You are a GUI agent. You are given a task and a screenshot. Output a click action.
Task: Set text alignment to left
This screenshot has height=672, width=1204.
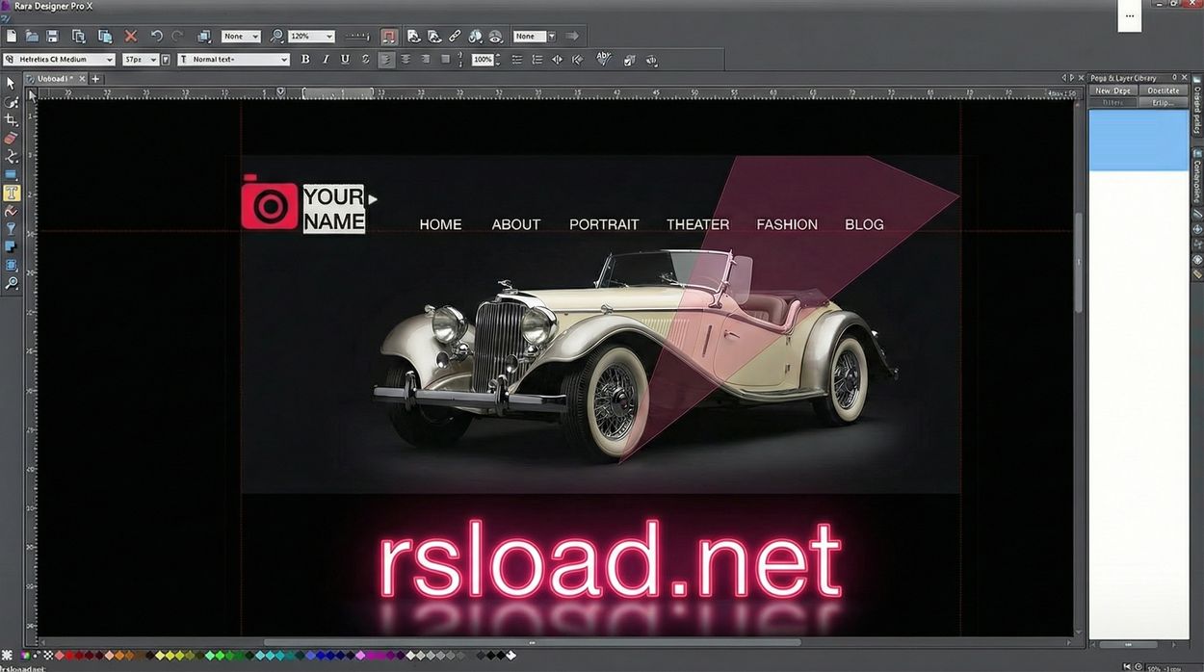[x=386, y=60]
